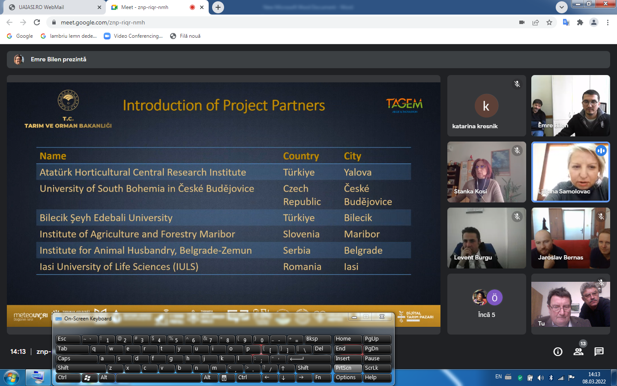Expand the tab search dropdown arrow
The width and height of the screenshot is (617, 386).
click(561, 7)
